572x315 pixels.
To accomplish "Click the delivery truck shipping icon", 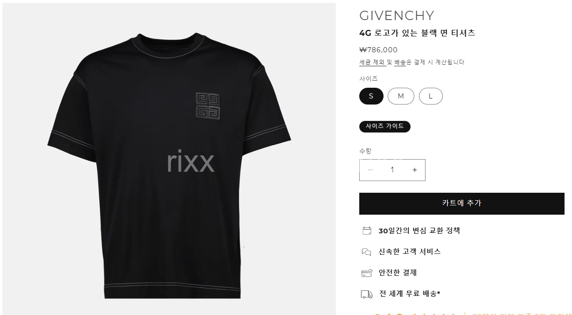I will click(367, 294).
